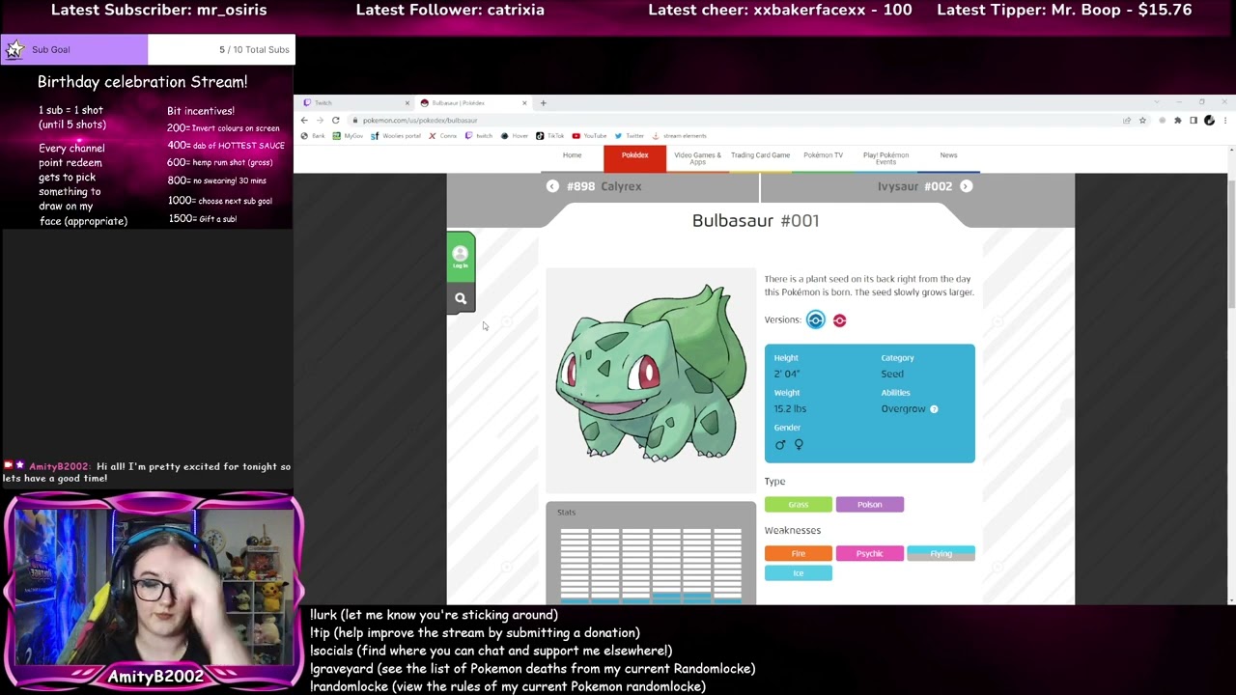Screen dimensions: 1236x695
Task: Click the Flying weakness badge
Action: (x=941, y=554)
